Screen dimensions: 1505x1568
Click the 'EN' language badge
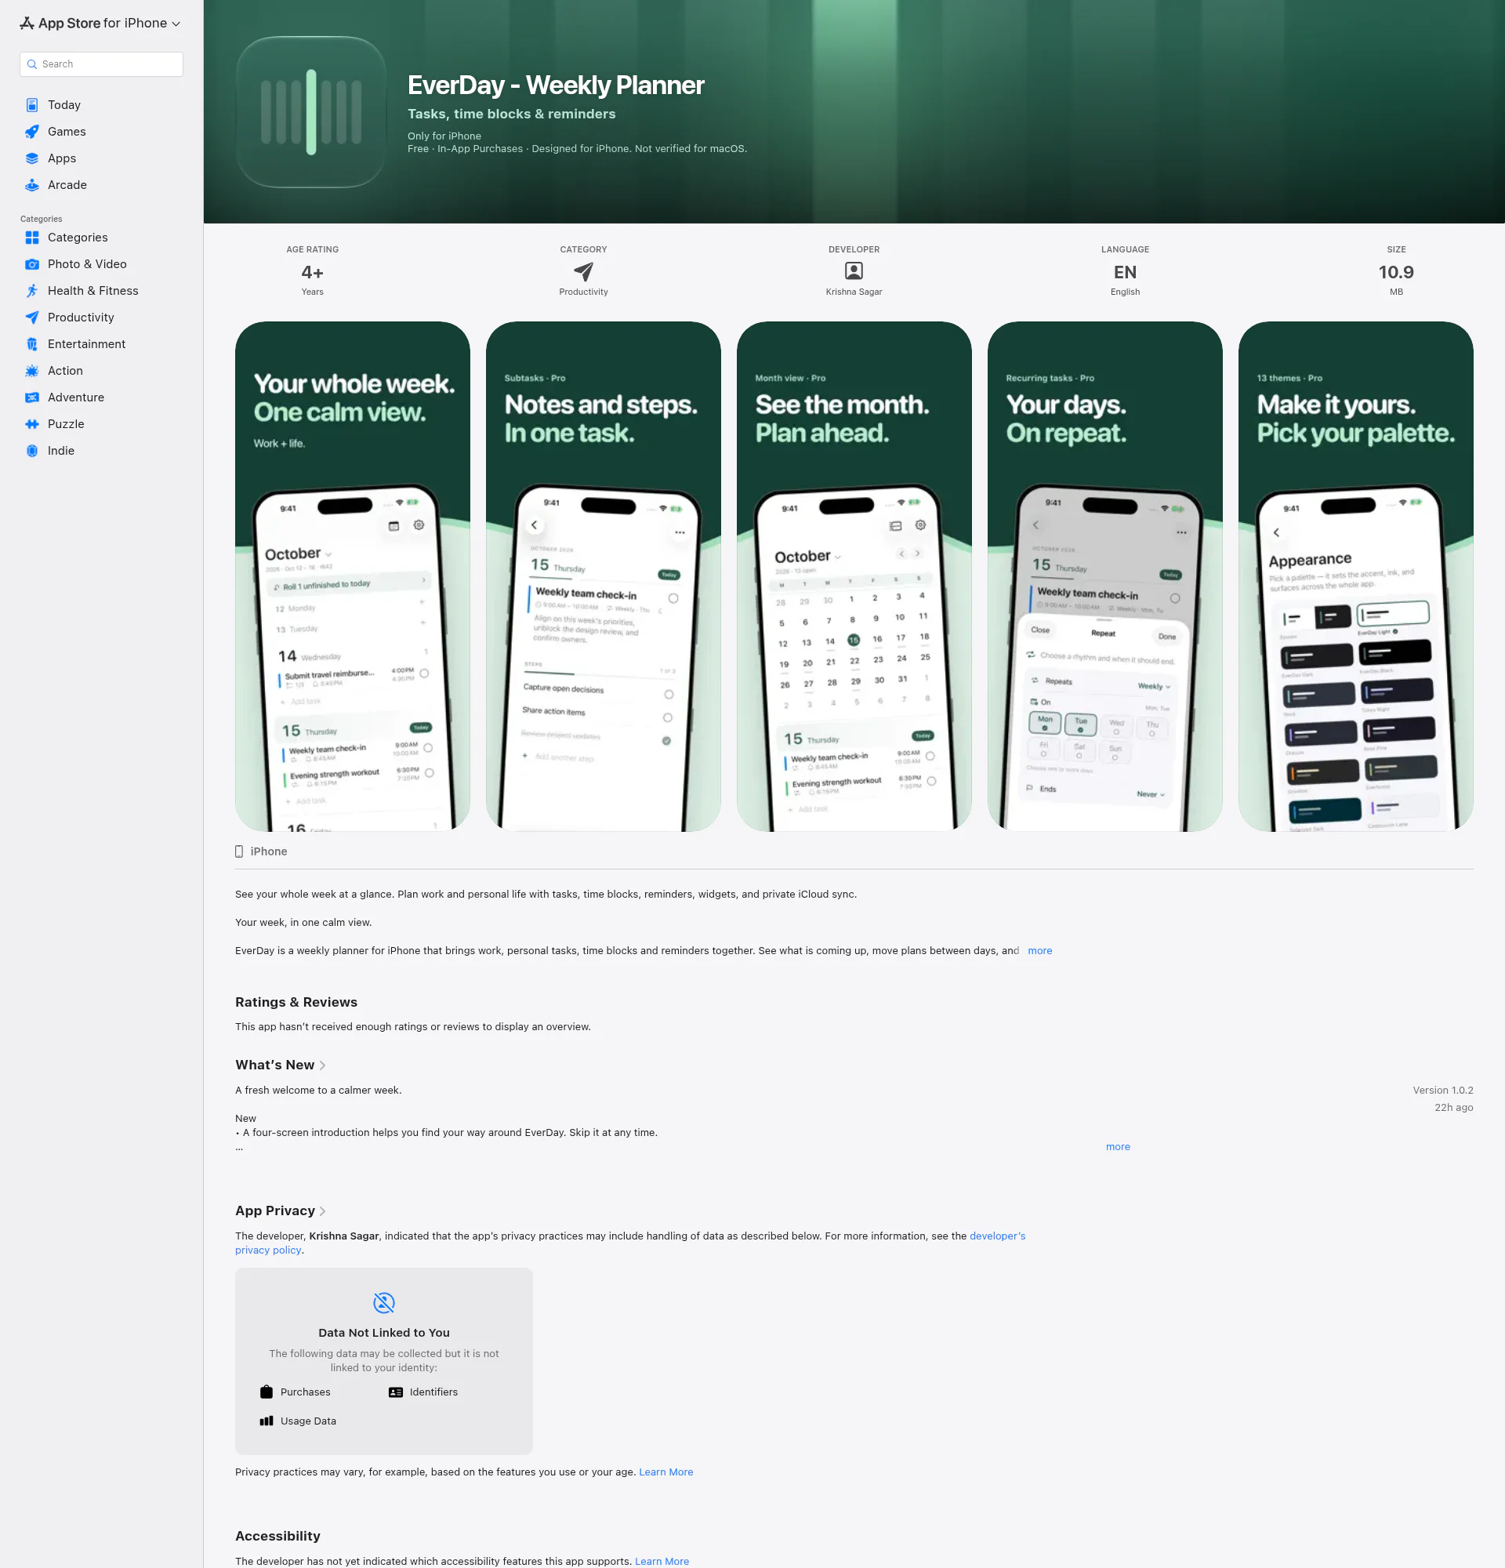click(1125, 272)
